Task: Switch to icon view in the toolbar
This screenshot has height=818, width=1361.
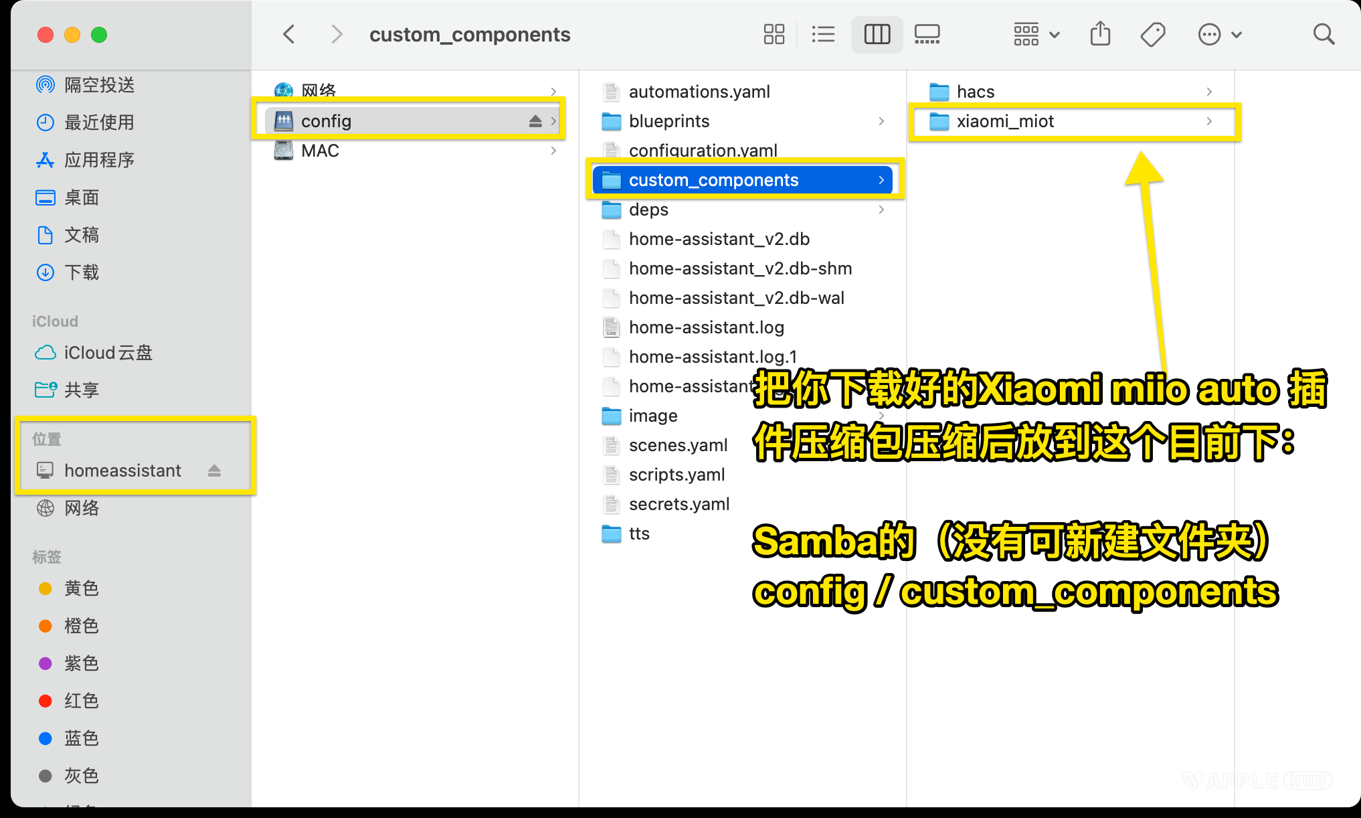Action: (774, 34)
